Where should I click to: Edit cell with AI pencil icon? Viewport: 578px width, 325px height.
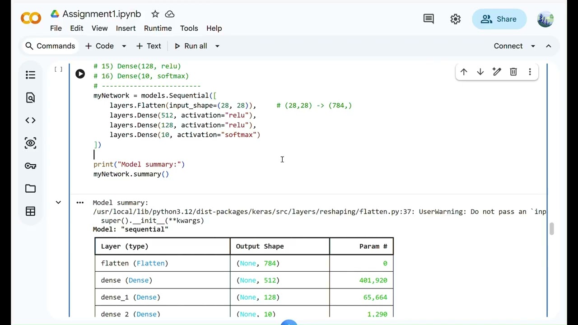tap(497, 72)
